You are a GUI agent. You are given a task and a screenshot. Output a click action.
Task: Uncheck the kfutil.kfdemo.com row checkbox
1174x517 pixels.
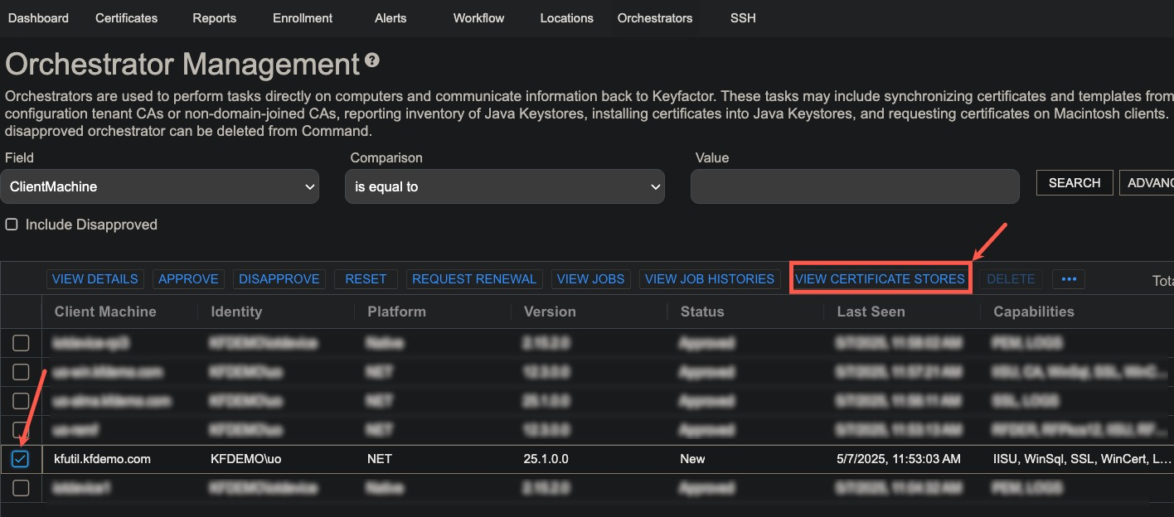pos(21,458)
